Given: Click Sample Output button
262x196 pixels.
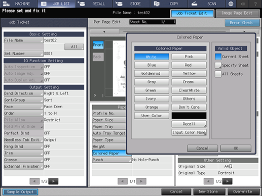Looking at the screenshot, I should pyautogui.click(x=20, y=192).
